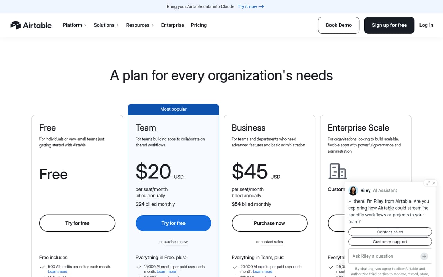Click Try for free on Team plan

click(173, 223)
